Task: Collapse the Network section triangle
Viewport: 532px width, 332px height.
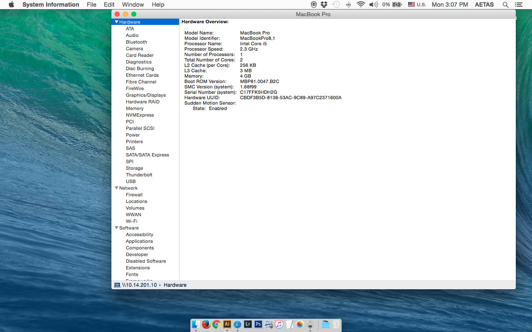Action: click(117, 188)
